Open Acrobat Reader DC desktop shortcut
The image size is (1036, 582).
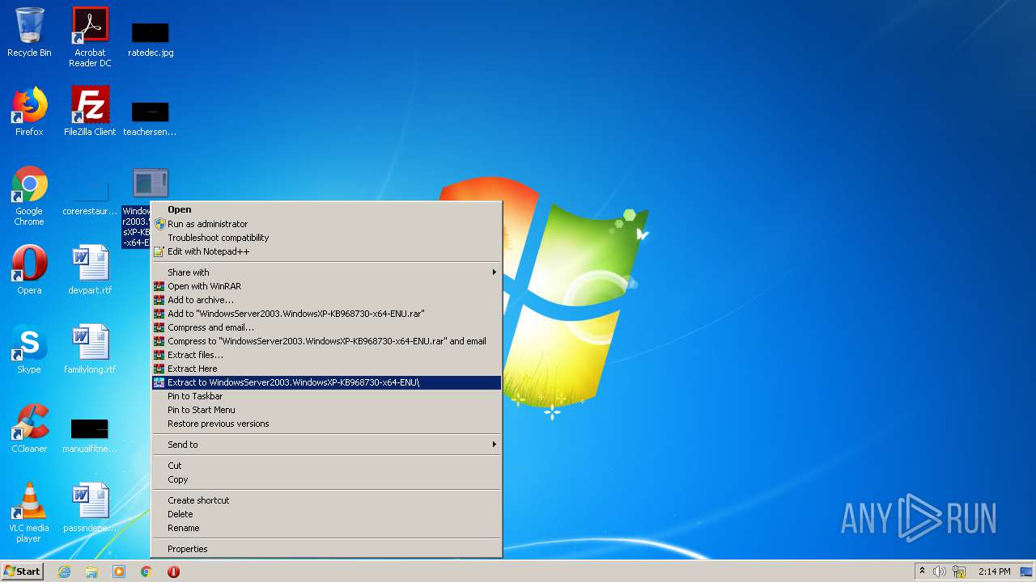tap(90, 37)
